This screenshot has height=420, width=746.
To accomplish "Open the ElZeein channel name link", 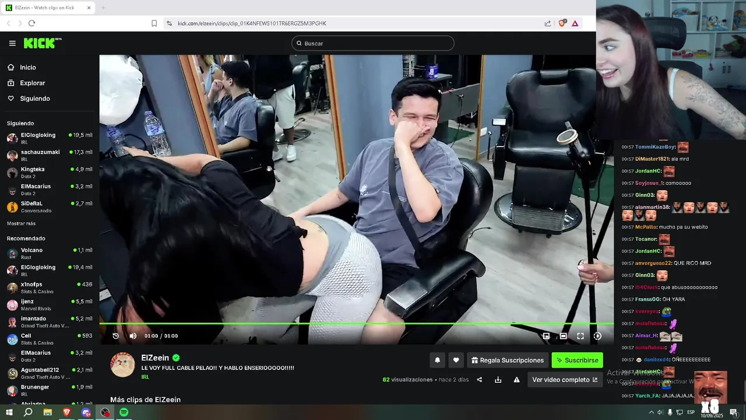I will [x=155, y=358].
